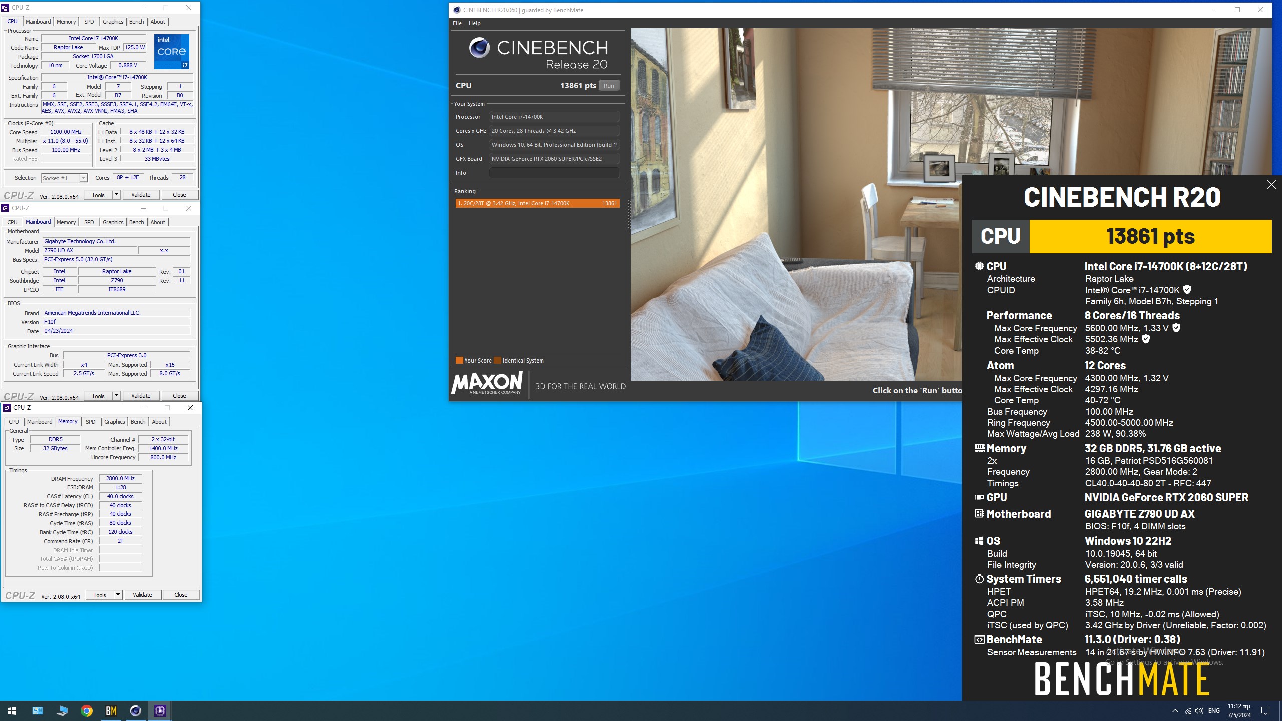Click the GPU card icon in BenchMate overlay
The height and width of the screenshot is (721, 1282).
click(979, 497)
